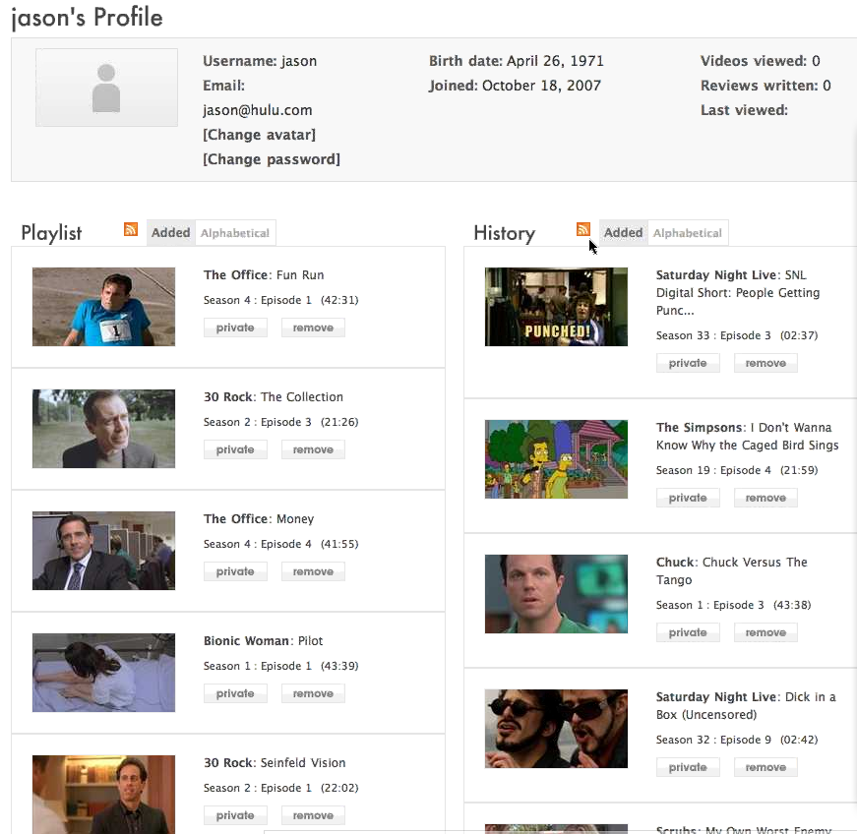Click the Change avatar link
Viewport: 857px width, 834px height.
pos(259,135)
